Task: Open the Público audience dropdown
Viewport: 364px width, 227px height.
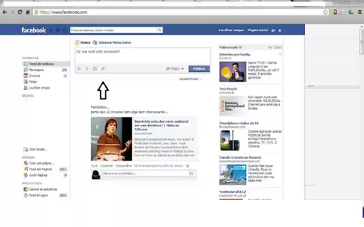Action: pos(175,69)
